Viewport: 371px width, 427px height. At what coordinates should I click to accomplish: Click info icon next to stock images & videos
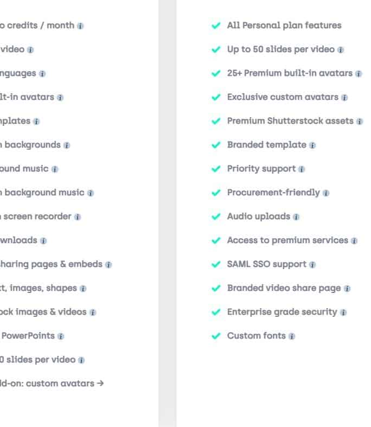(x=93, y=313)
